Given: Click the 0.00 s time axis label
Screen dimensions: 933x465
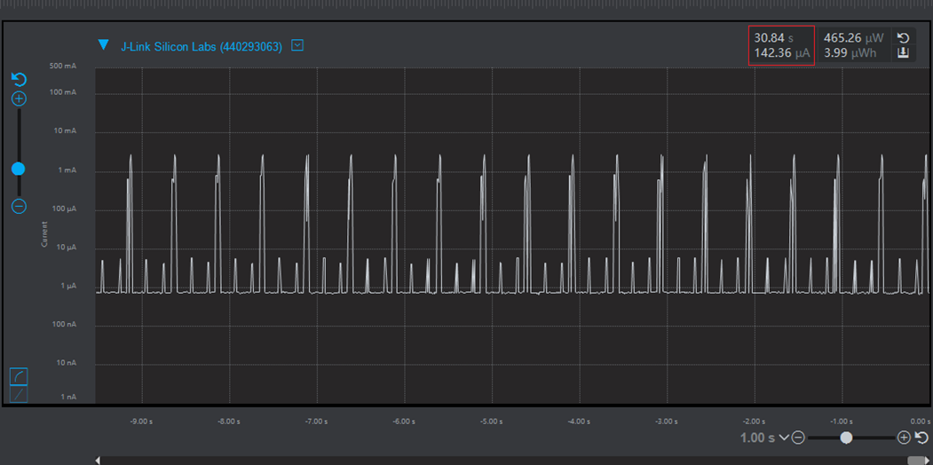Looking at the screenshot, I should click(x=921, y=422).
